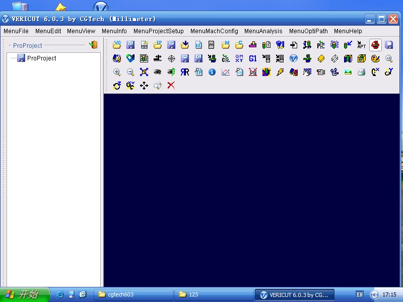Image resolution: width=403 pixels, height=302 pixels.
Task: Click the blue checkmark V icon
Action: [130, 58]
